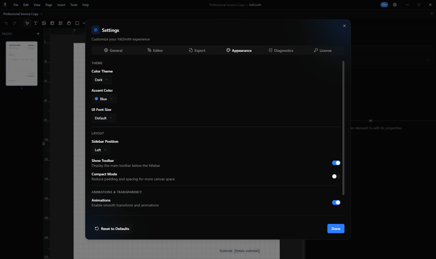Close the Professional Invoice Copy tab
Screen dimensions: 436x259
click(x=42, y=14)
